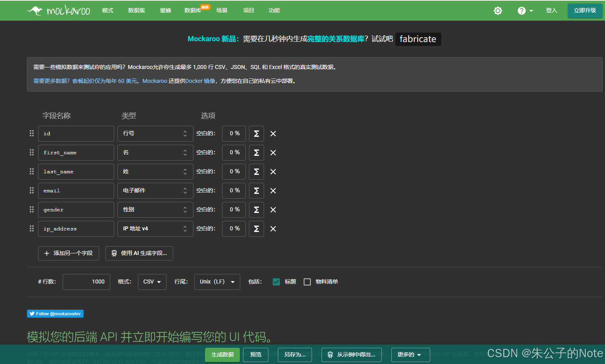Open the Docker 镜像 link

(x=201, y=81)
